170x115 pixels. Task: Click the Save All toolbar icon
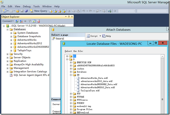point(26,11)
